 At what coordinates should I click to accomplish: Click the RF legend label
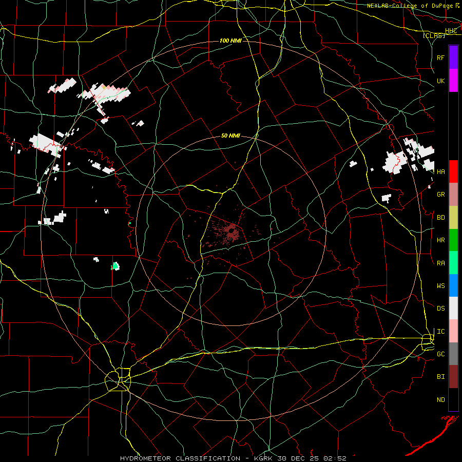[x=441, y=57]
